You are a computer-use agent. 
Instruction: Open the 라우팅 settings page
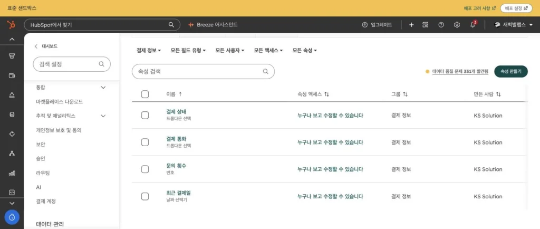coord(43,173)
